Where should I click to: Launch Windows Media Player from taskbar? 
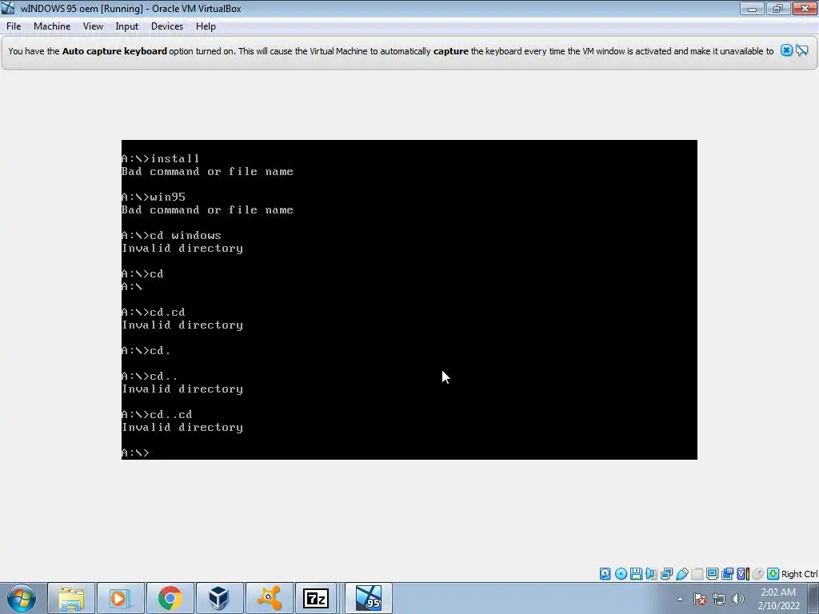120,598
